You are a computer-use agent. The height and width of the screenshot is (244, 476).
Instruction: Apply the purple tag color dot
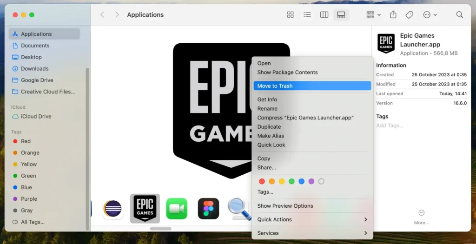pyautogui.click(x=311, y=181)
